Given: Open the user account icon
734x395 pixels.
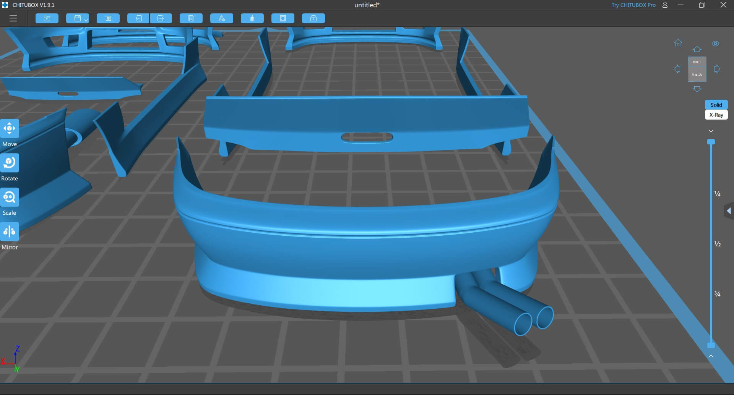Looking at the screenshot, I should [x=665, y=5].
